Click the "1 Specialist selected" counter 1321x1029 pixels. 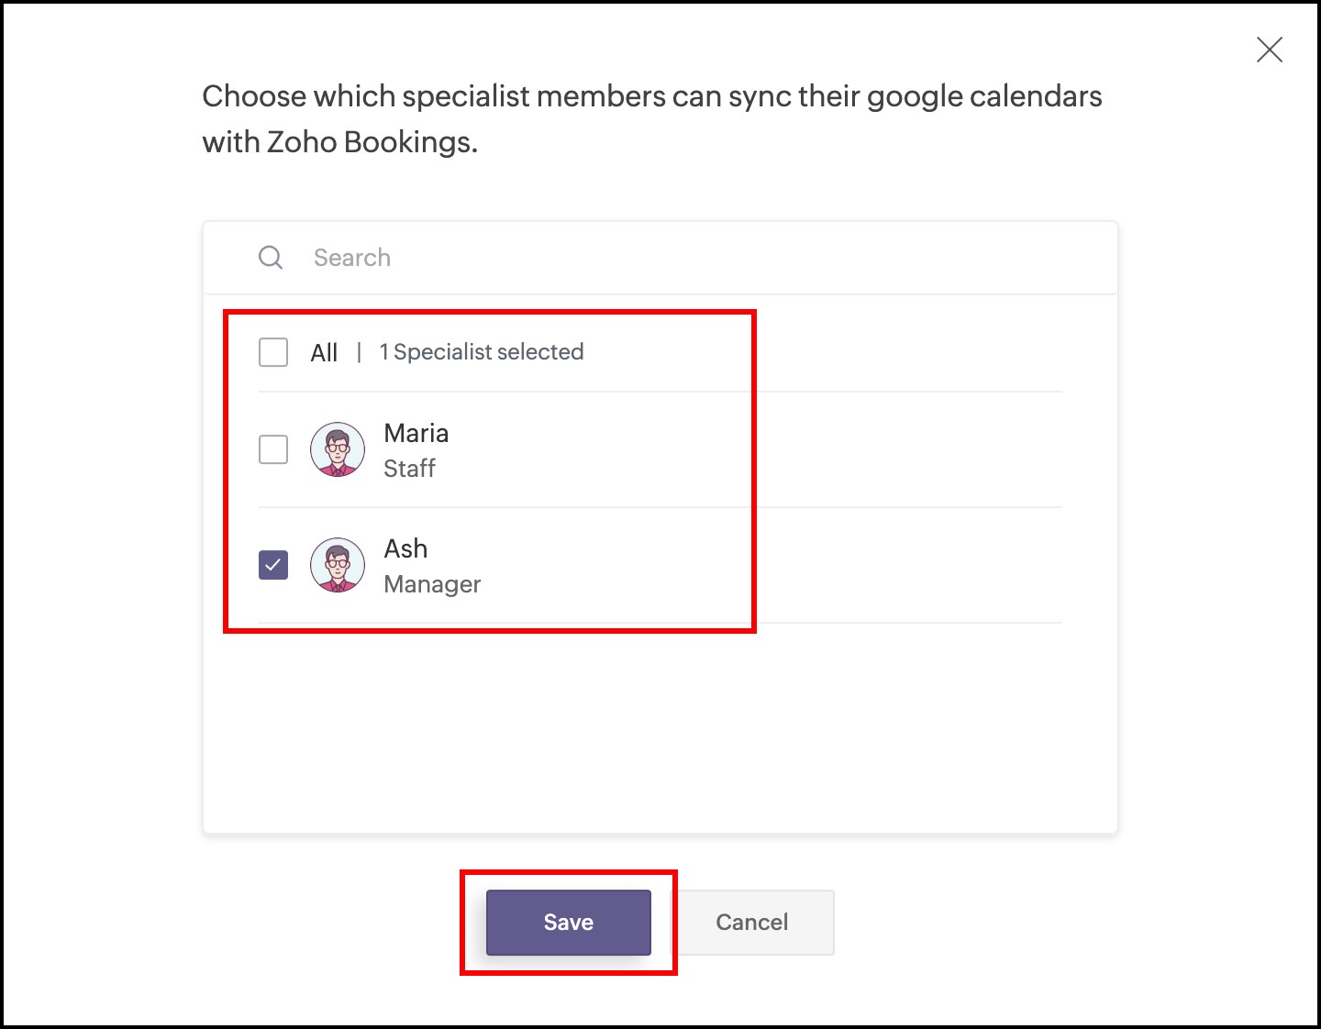[x=482, y=352]
